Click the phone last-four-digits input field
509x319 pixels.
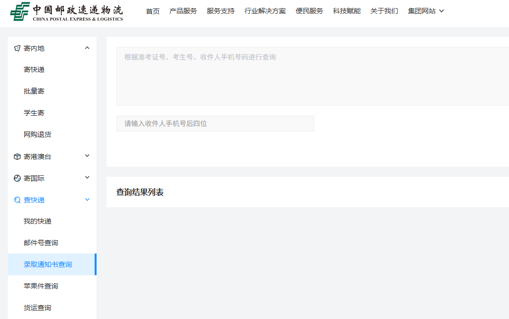(x=215, y=123)
